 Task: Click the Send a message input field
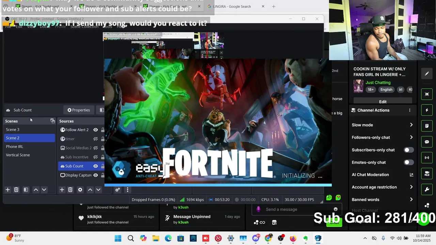click(x=296, y=209)
